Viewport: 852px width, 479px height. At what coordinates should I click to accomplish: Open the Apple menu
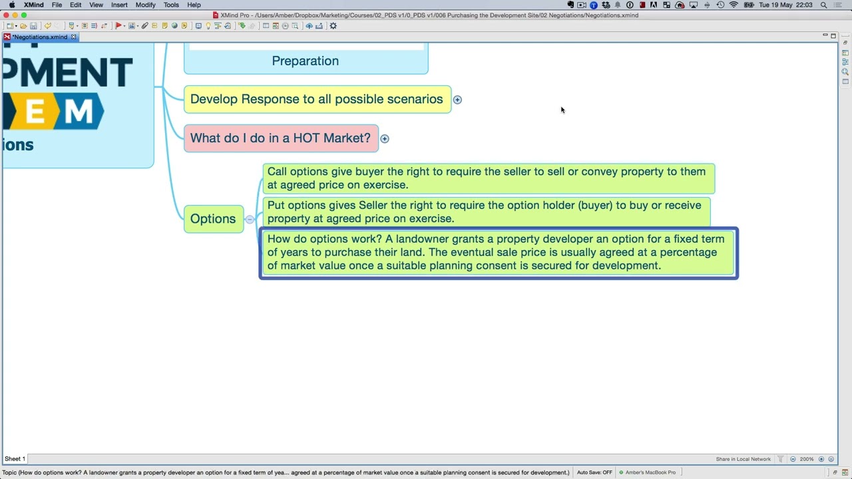11,5
